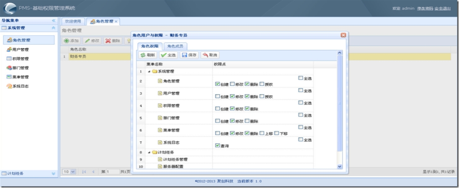Expand the 计划任务 accordion section

(x=53, y=173)
